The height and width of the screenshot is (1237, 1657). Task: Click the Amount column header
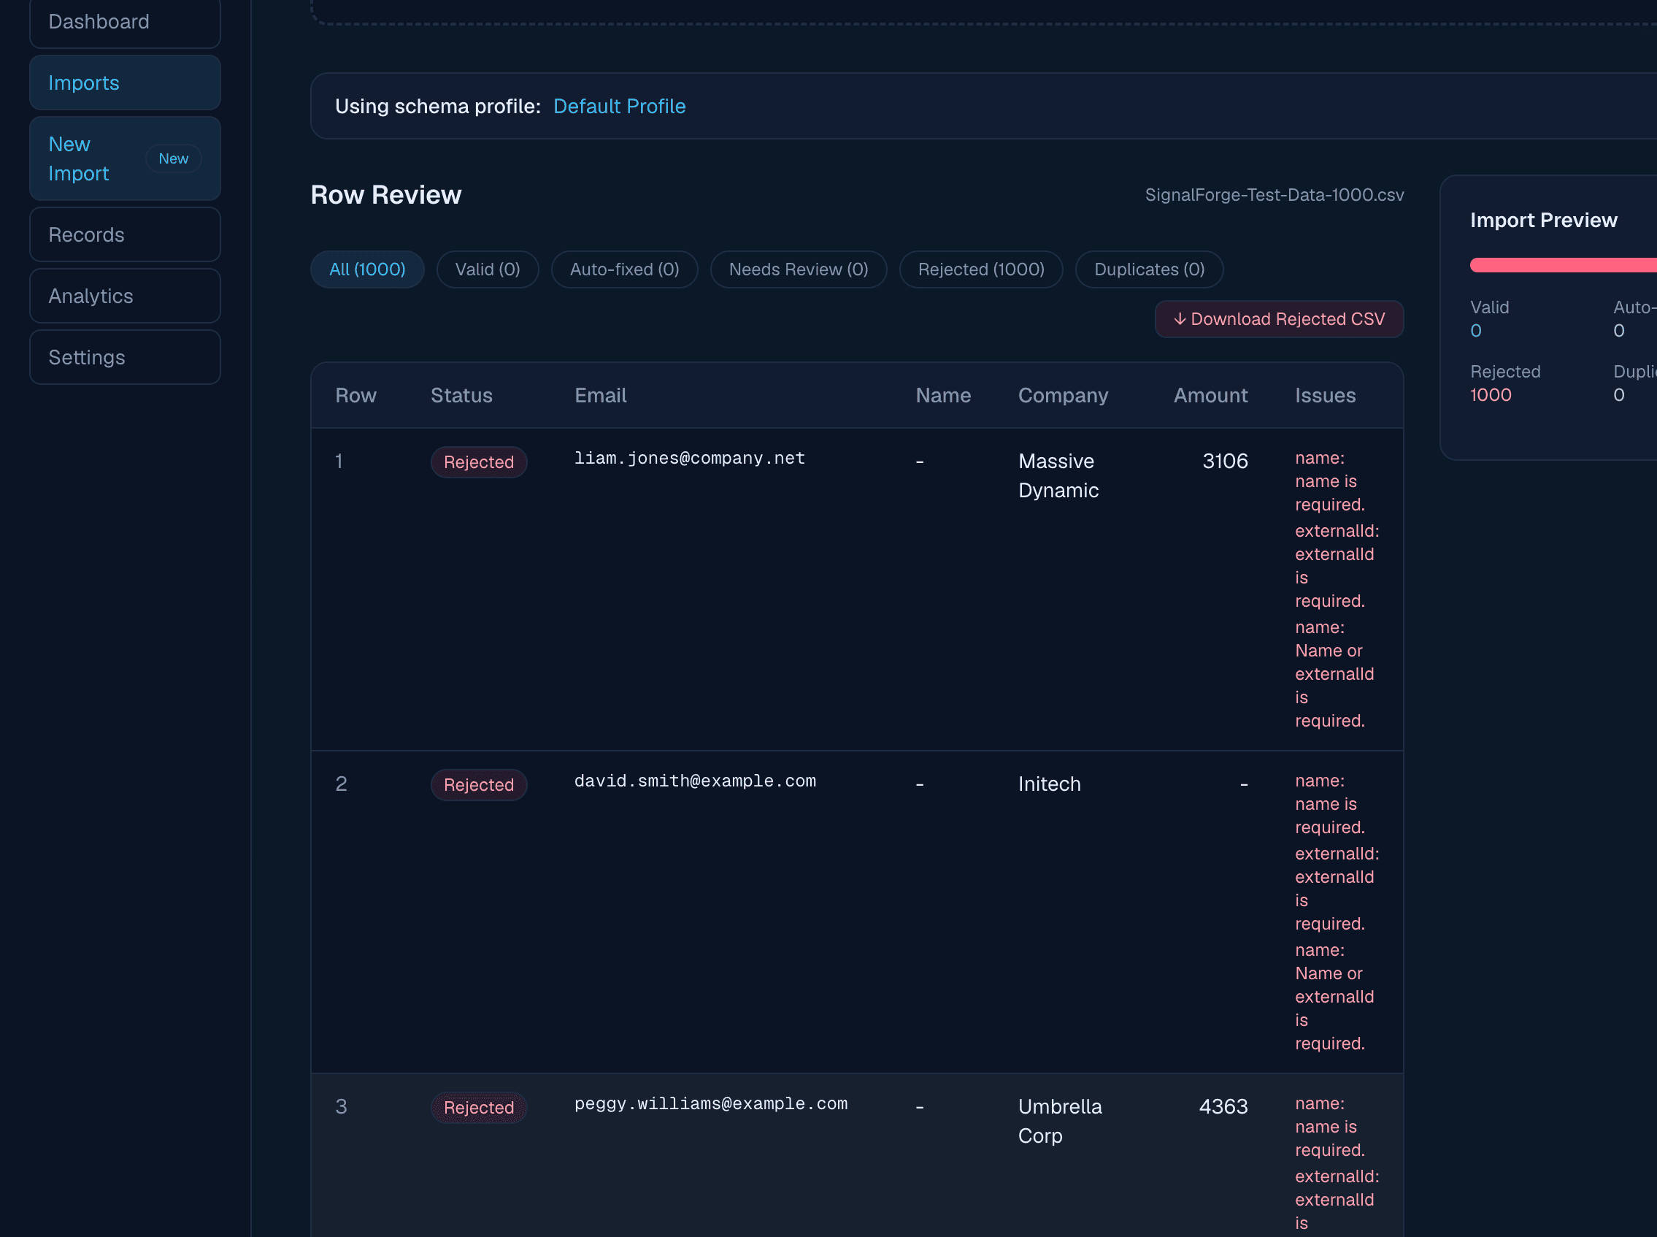[1210, 396]
